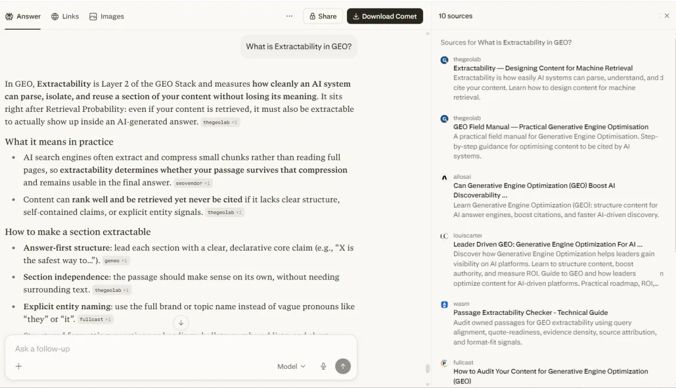Click the louiscarter source favicon
This screenshot has height=388, width=676.
click(444, 235)
